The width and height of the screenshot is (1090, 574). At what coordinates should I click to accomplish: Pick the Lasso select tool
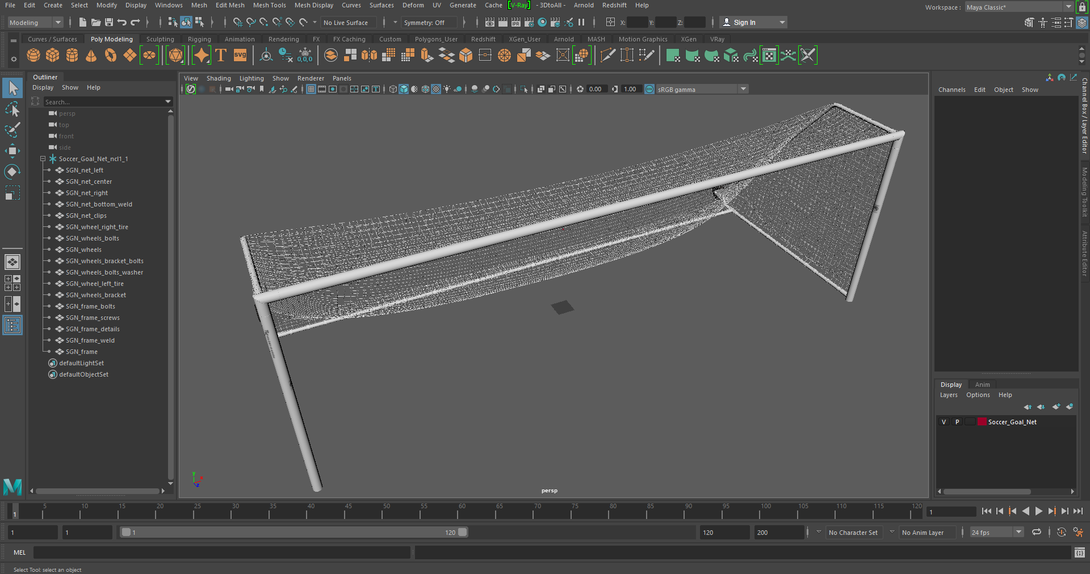tap(12, 109)
